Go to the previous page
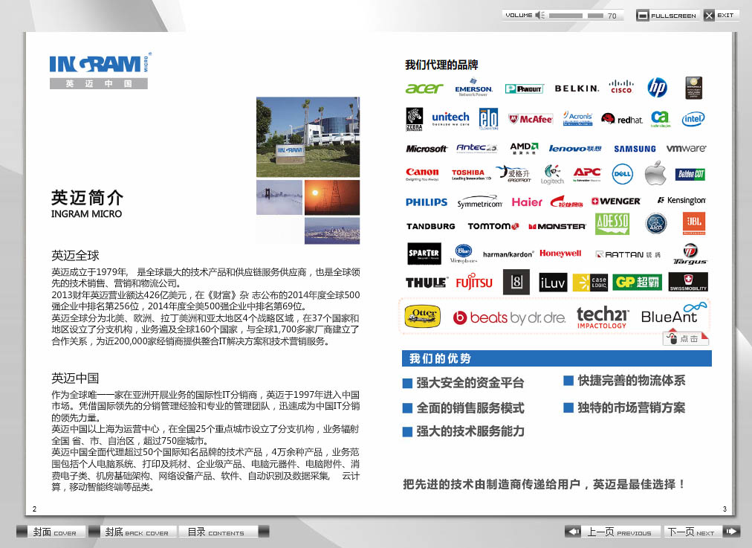 (x=609, y=532)
